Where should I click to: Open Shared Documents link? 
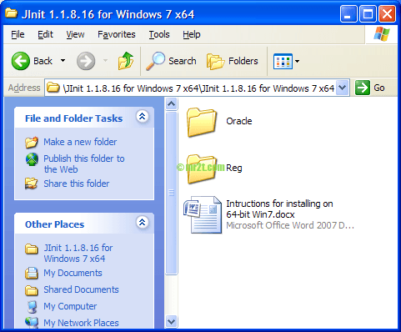[81, 289]
